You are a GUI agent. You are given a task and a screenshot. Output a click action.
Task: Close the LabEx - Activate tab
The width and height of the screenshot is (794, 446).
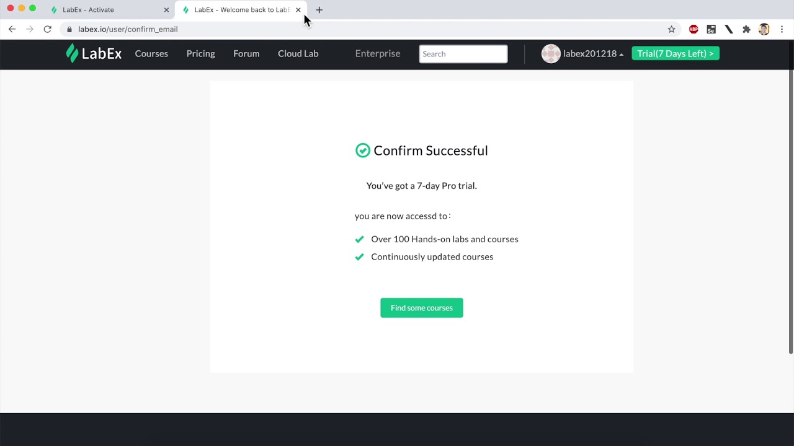[166, 10]
